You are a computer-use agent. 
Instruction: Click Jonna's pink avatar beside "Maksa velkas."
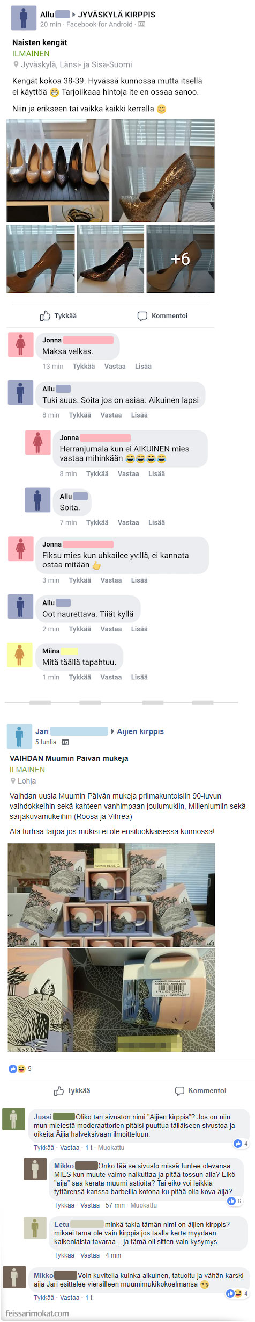tap(21, 344)
